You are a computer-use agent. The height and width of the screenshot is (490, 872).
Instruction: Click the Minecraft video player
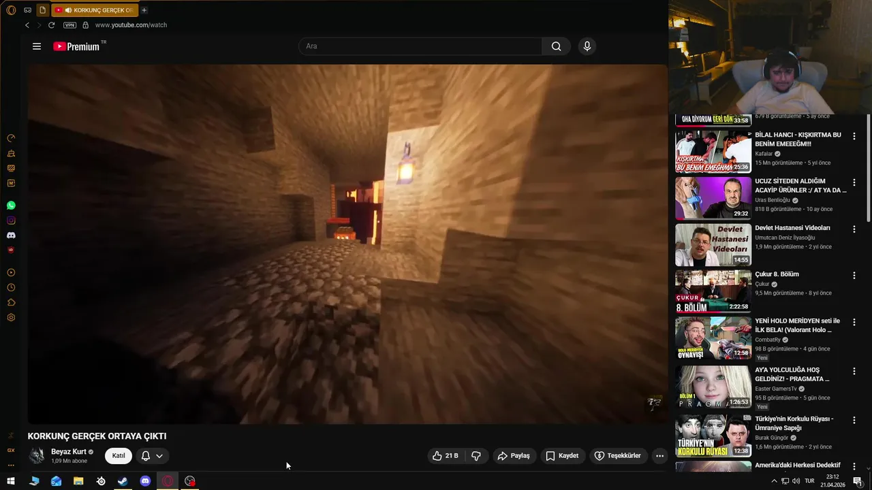347,244
